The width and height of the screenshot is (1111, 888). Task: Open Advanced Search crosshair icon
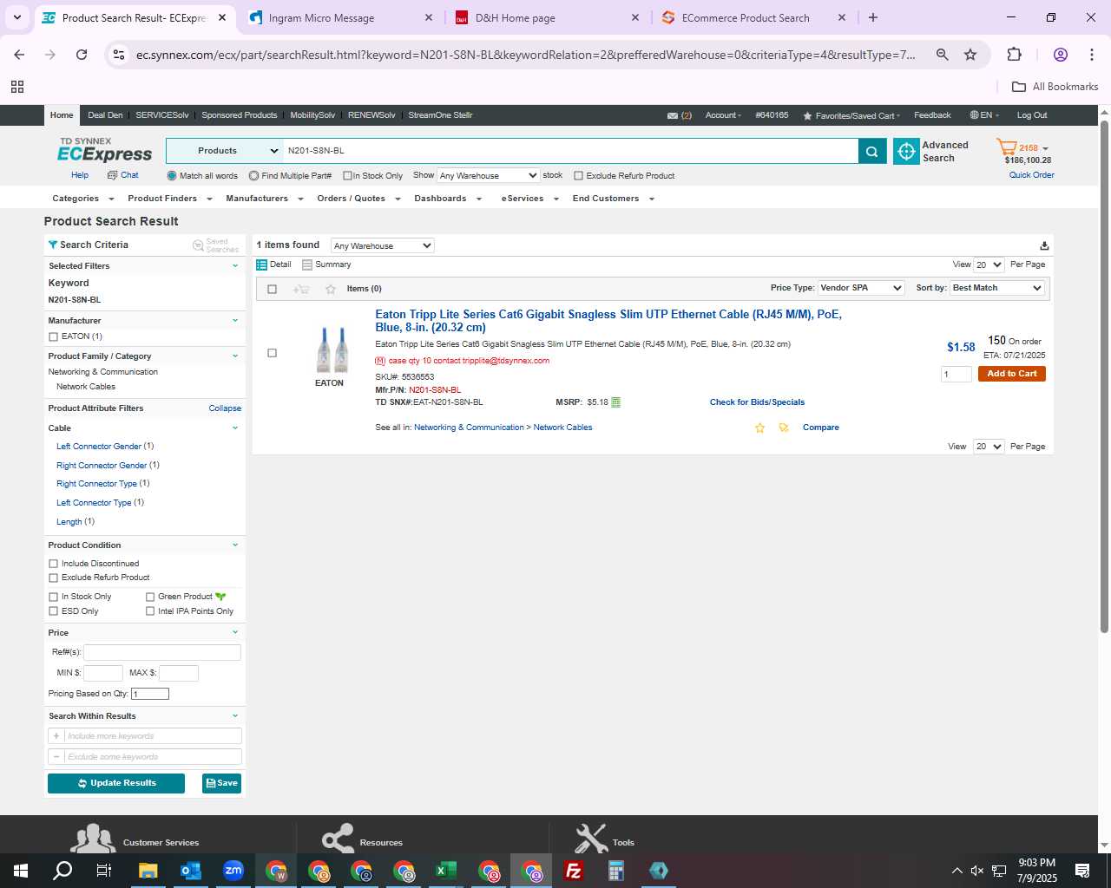point(906,151)
